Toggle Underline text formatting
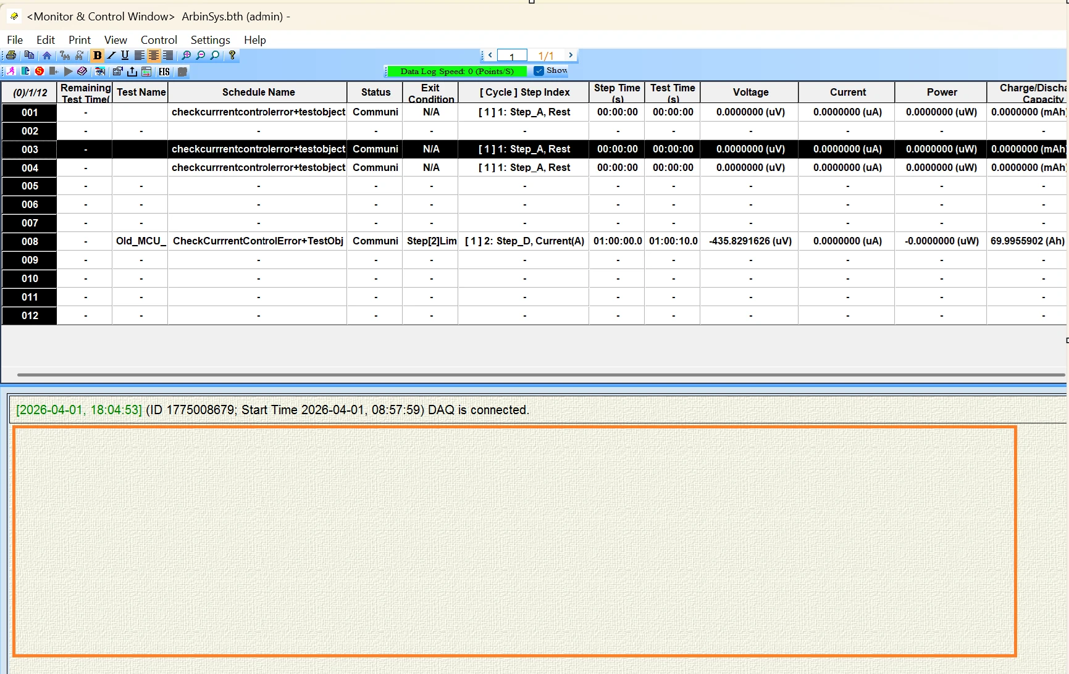Viewport: 1069px width, 674px height. [125, 56]
